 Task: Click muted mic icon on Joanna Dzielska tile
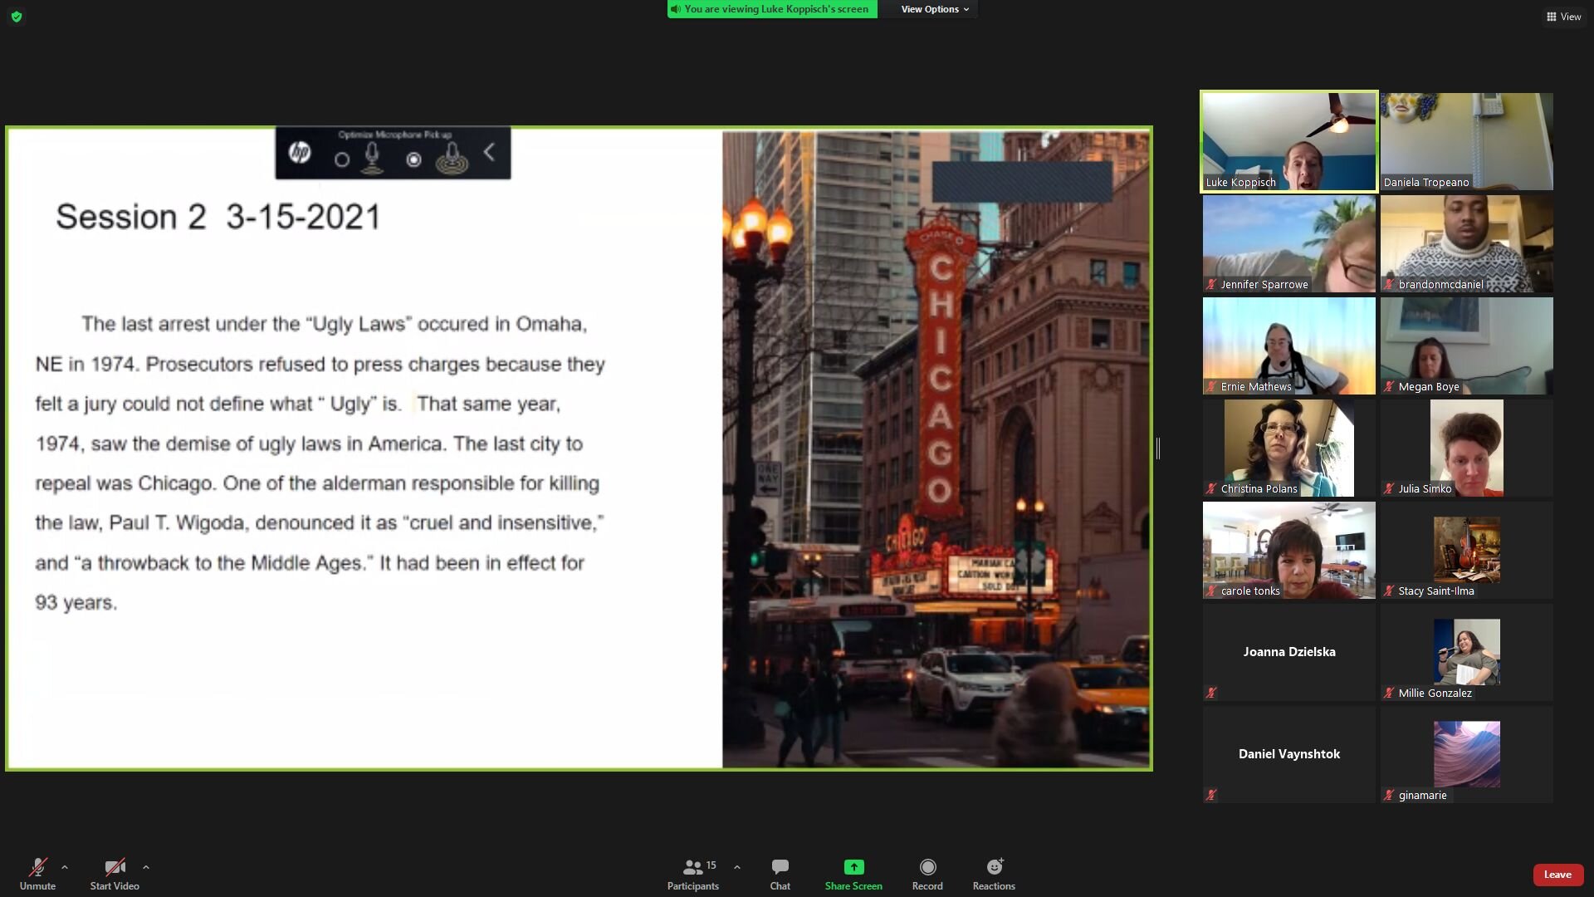[x=1211, y=693]
